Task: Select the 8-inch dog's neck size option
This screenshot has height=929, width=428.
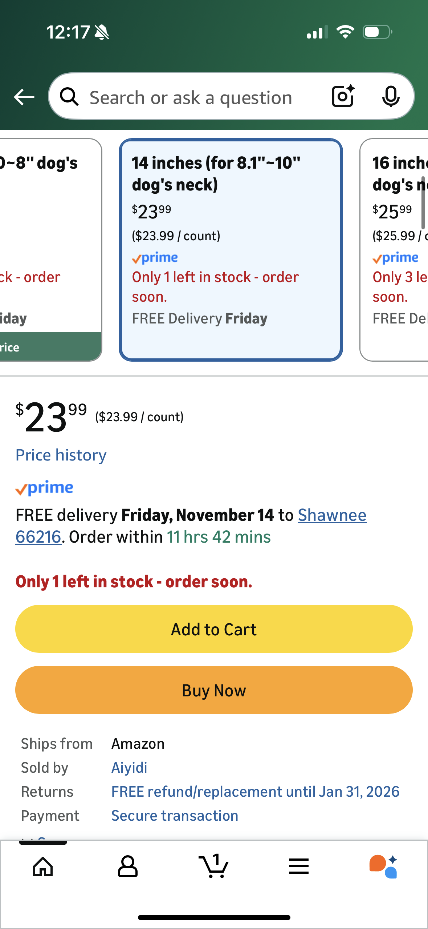Action: (x=50, y=250)
